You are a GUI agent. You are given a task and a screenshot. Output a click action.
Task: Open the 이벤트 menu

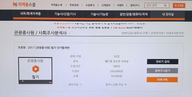point(120,6)
